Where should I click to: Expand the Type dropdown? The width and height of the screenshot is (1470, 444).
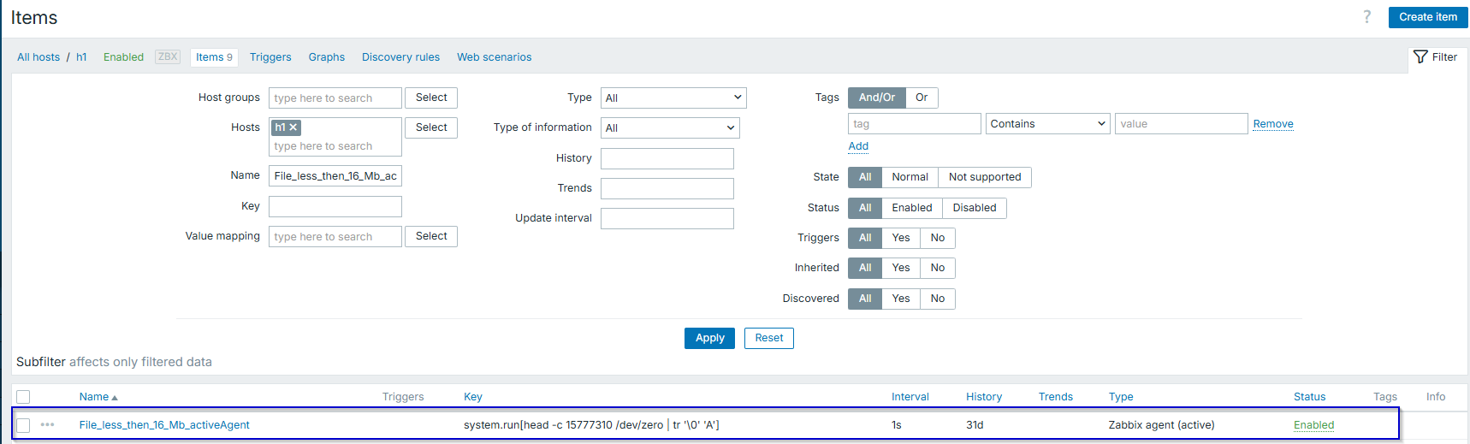click(x=673, y=98)
